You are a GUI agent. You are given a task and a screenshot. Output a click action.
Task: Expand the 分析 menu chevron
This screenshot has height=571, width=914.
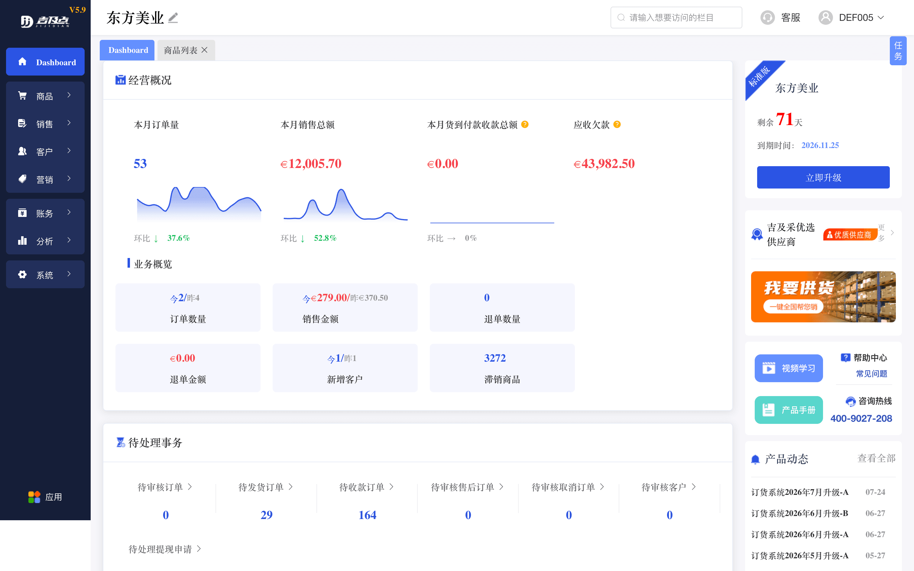[69, 240]
